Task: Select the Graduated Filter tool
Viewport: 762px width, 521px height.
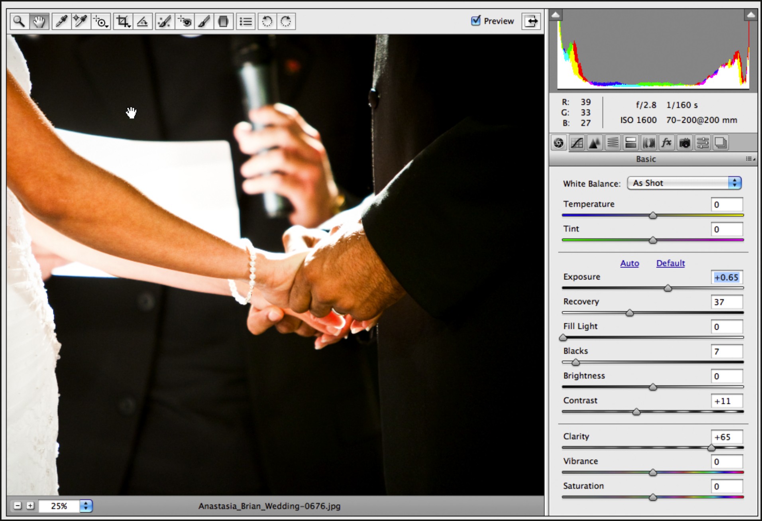Action: point(223,21)
